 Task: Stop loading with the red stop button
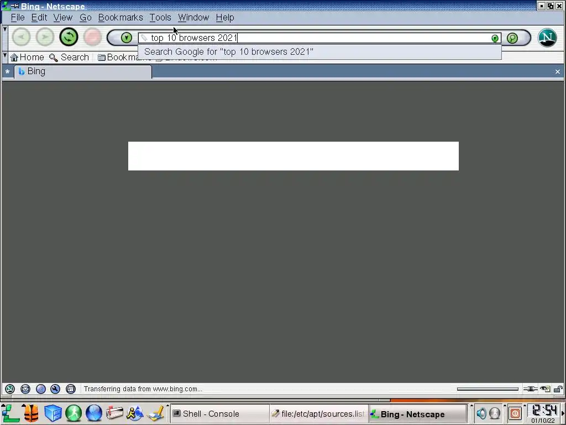[92, 37]
